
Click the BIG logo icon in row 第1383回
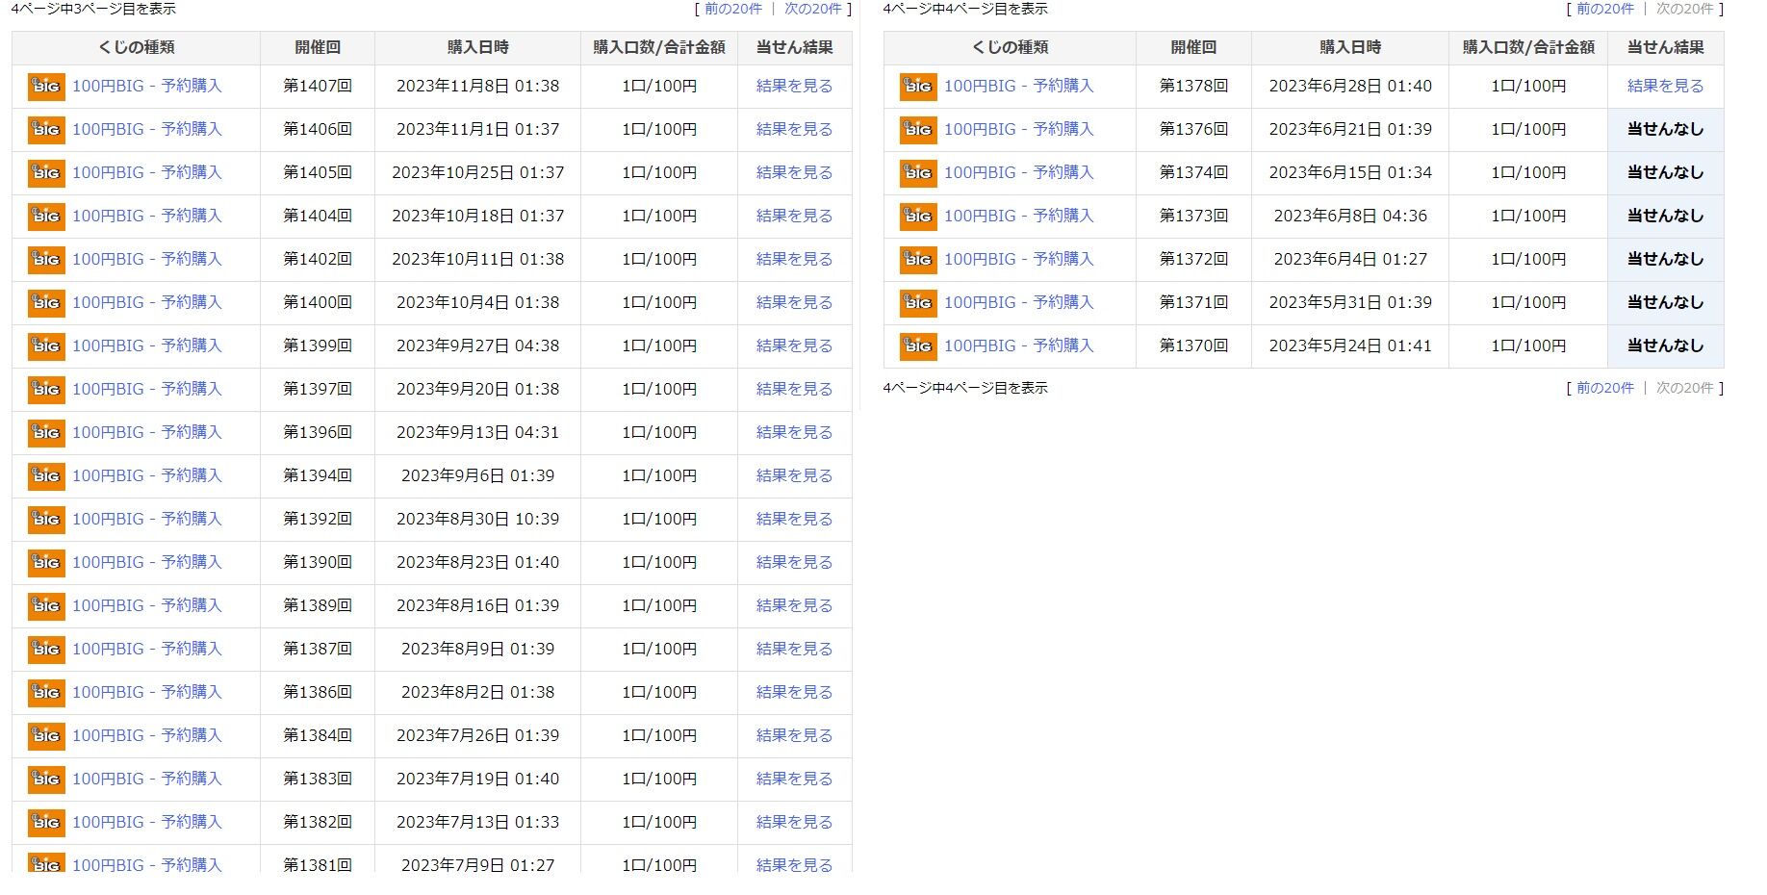click(46, 780)
